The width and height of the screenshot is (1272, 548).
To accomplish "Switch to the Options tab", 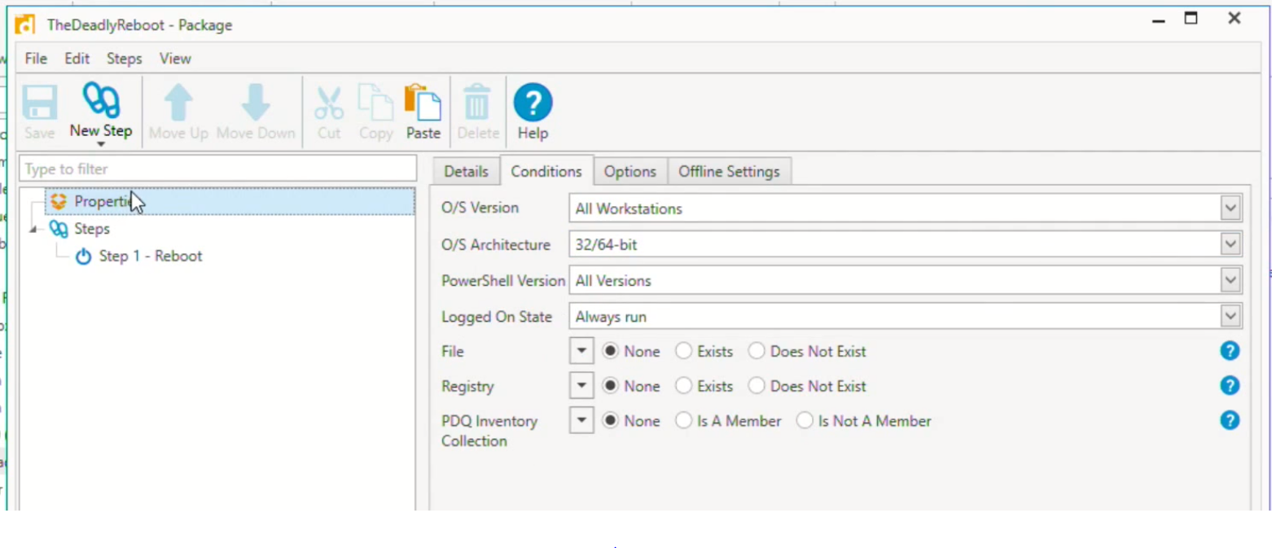I will point(630,171).
